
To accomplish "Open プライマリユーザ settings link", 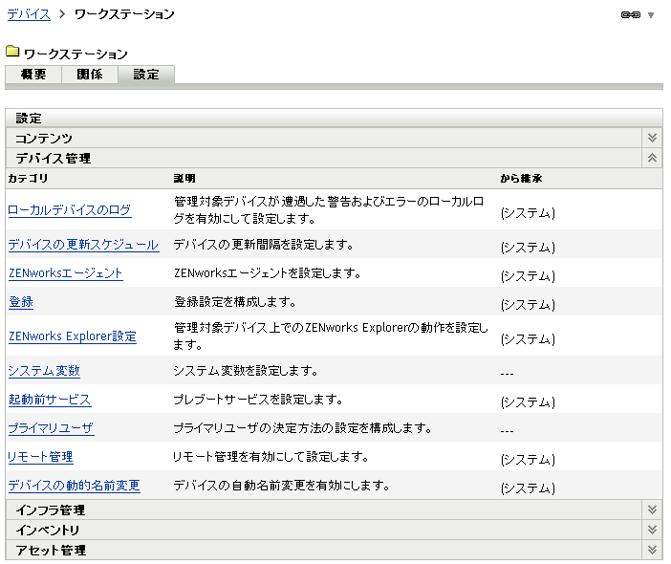I will point(51,428).
